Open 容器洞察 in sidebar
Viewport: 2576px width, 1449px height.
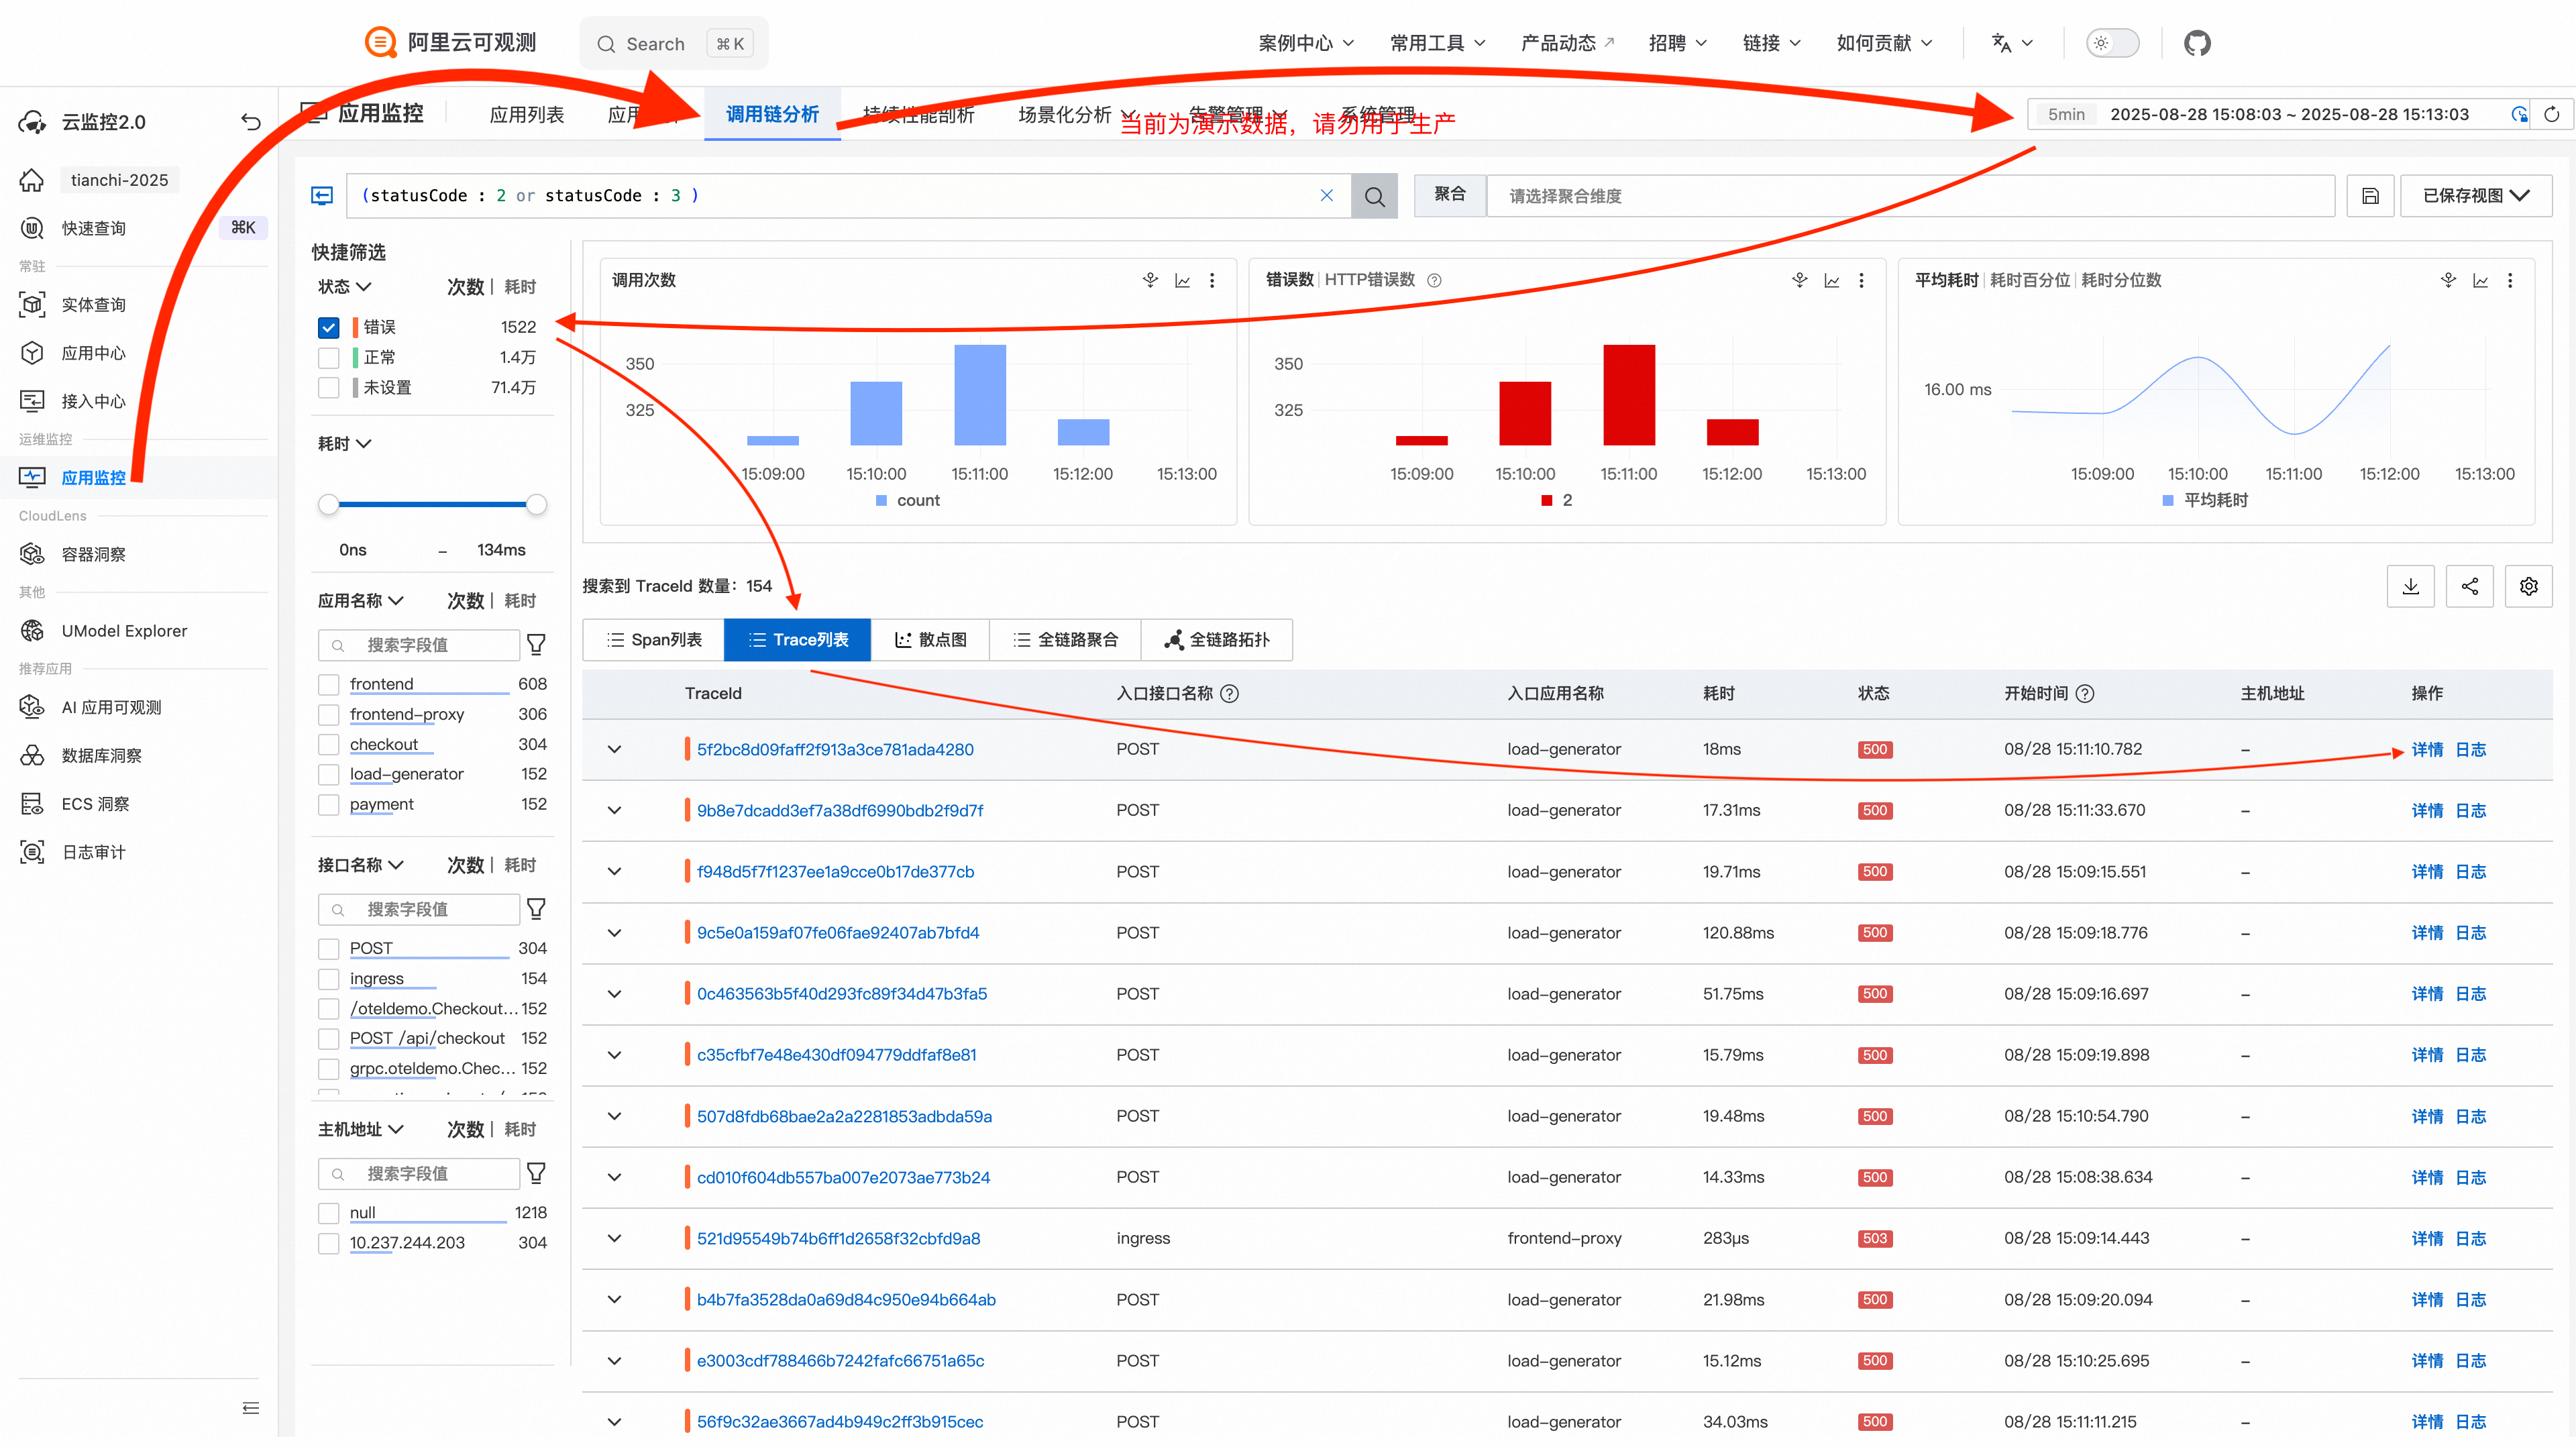coord(93,554)
